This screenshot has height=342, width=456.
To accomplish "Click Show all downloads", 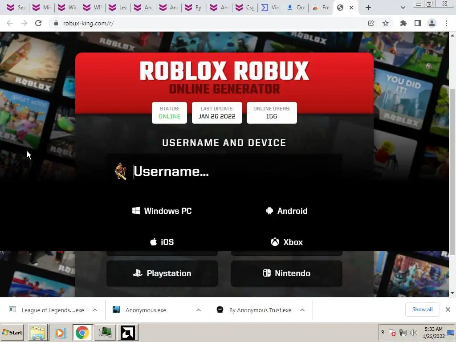I will (422, 310).
